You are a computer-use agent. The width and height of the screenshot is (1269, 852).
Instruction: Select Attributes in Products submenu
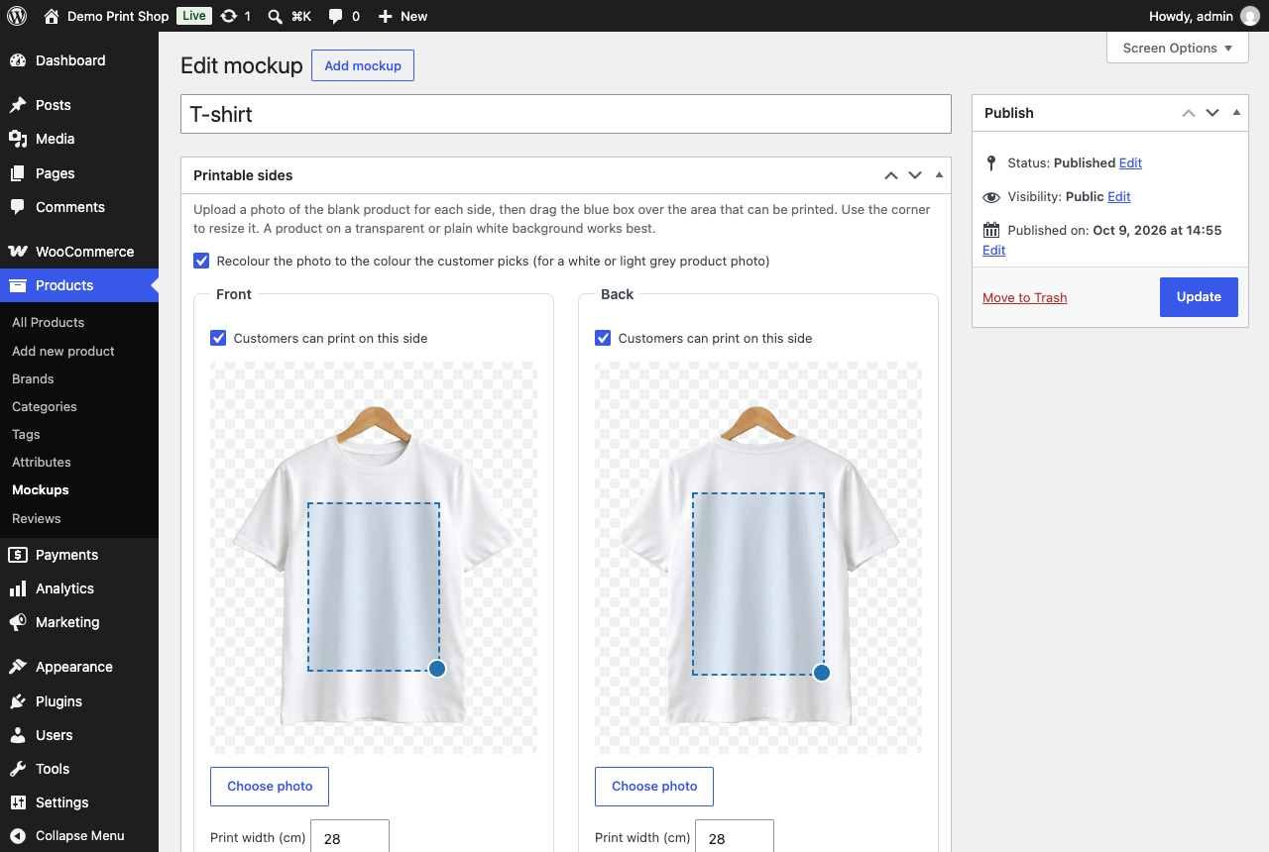click(42, 462)
